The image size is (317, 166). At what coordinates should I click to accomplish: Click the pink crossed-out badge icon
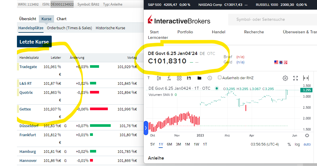tap(286, 63)
